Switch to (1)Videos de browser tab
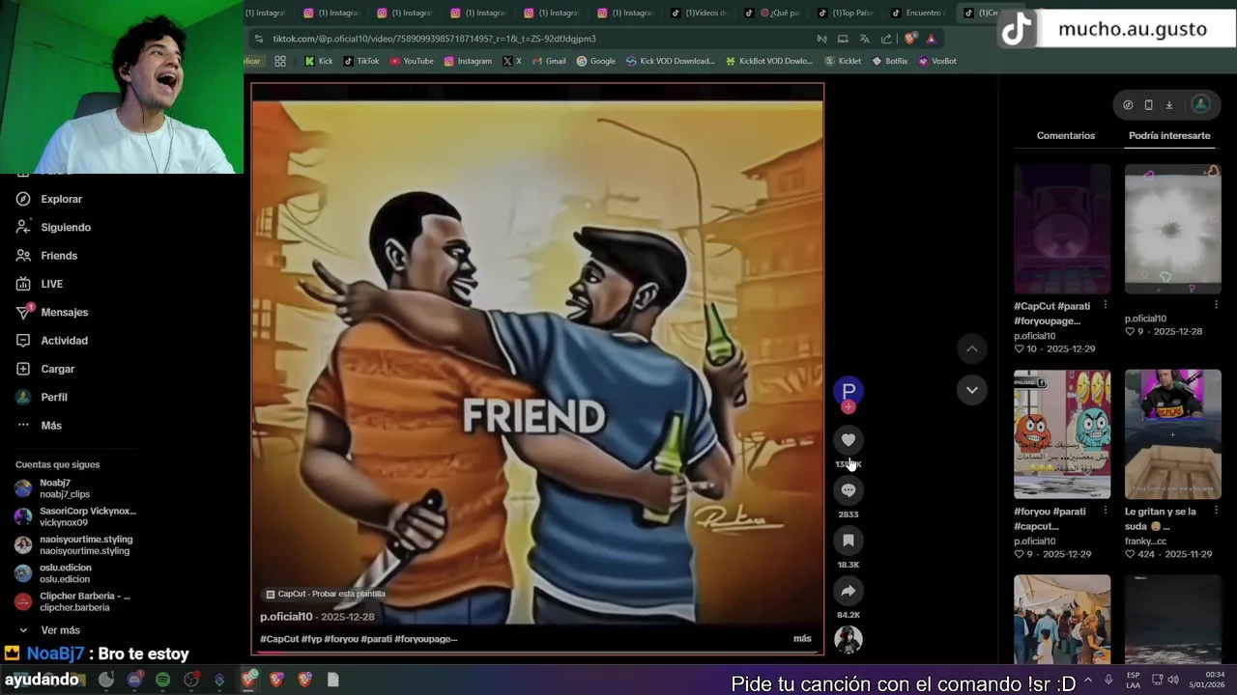This screenshot has width=1237, height=695. tap(701, 13)
